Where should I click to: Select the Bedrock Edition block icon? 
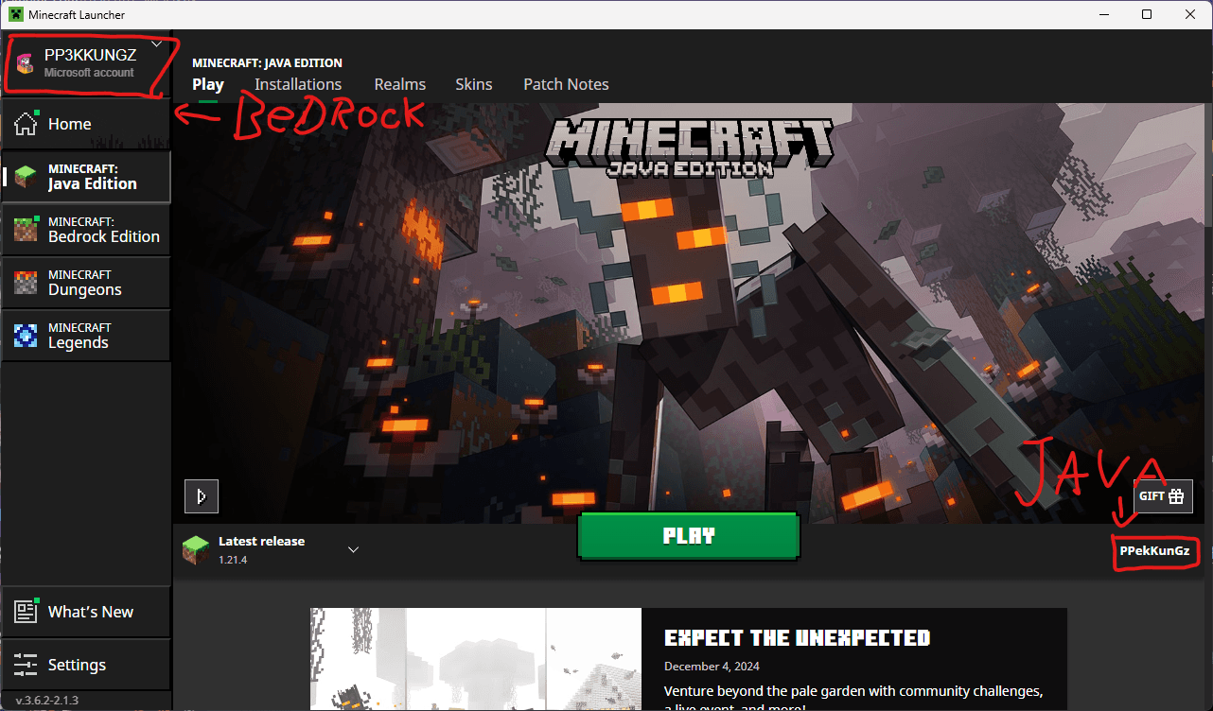tap(26, 230)
